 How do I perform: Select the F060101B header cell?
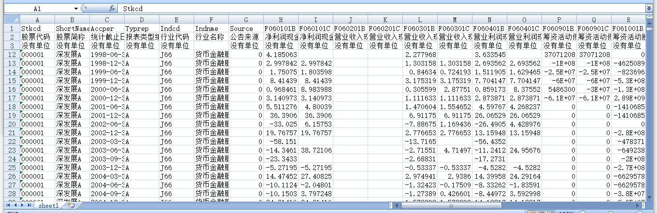click(281, 28)
